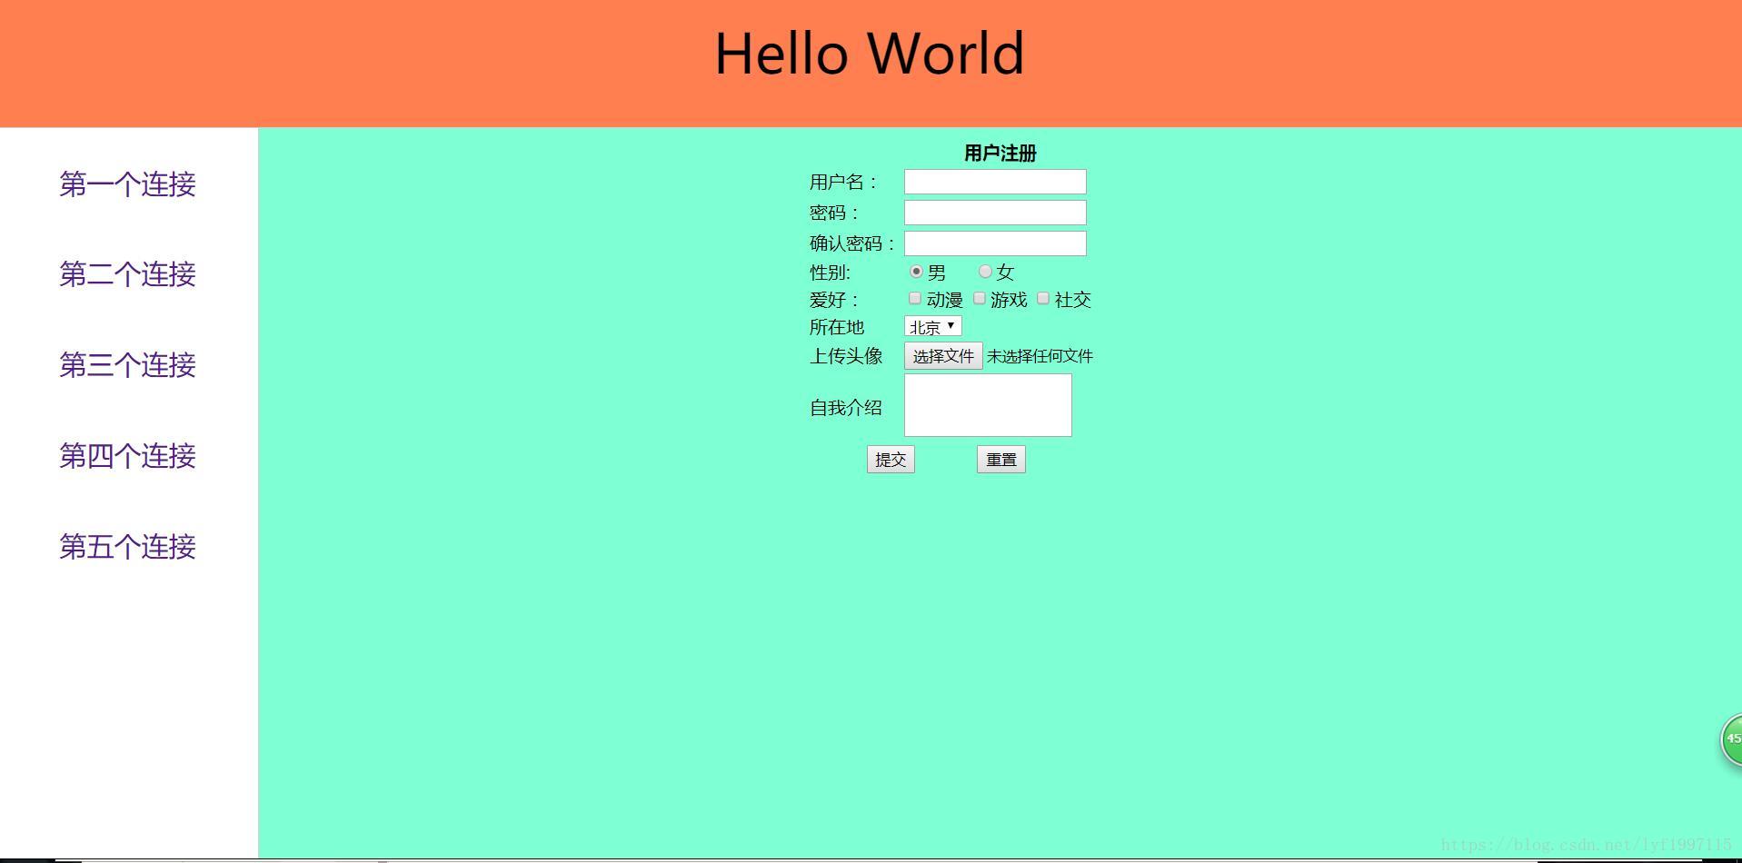The height and width of the screenshot is (863, 1742).
Task: Focus the 确认密码 input field
Action: pyautogui.click(x=995, y=243)
